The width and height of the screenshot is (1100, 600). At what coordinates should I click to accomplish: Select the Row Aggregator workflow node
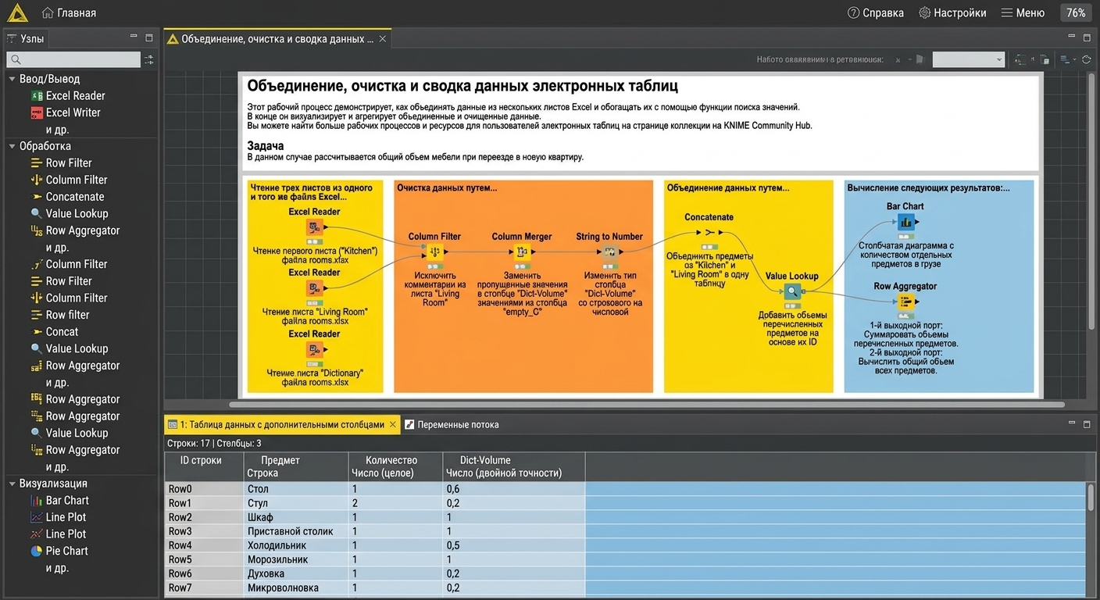pyautogui.click(x=905, y=302)
